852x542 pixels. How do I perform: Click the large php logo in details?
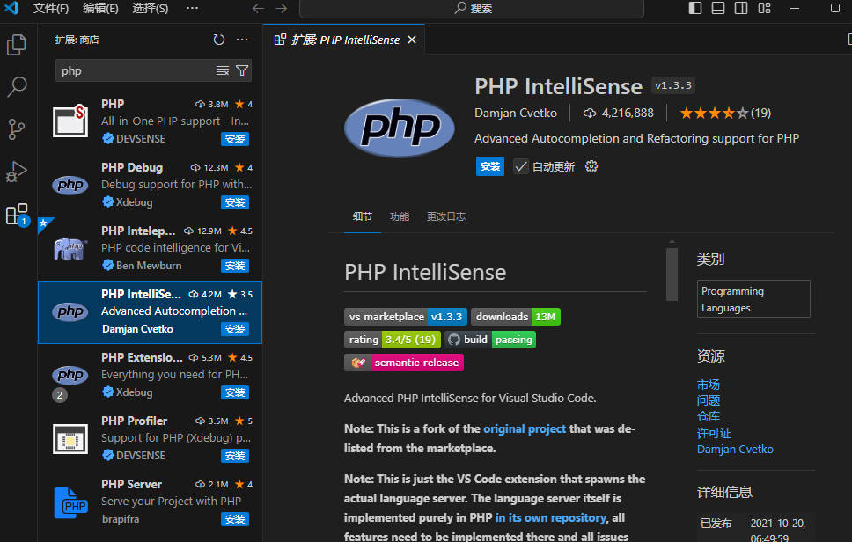pos(400,128)
